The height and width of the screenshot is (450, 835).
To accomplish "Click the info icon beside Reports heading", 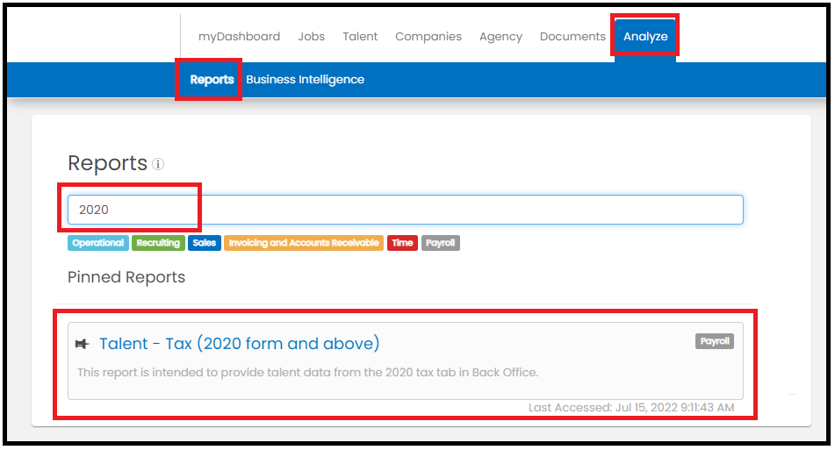I will pyautogui.click(x=158, y=164).
